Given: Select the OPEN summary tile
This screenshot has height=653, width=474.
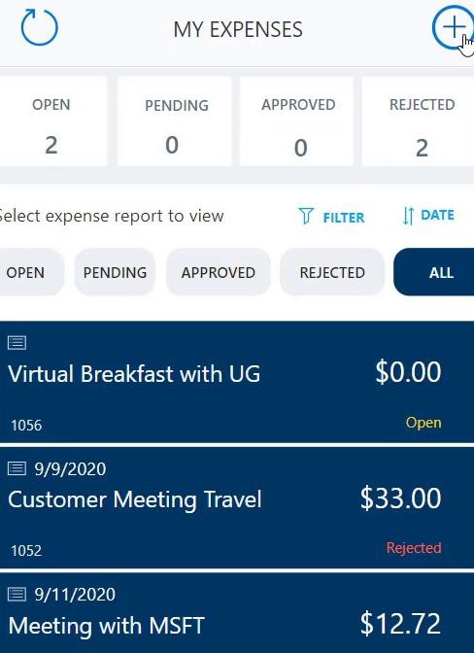Looking at the screenshot, I should (x=51, y=121).
